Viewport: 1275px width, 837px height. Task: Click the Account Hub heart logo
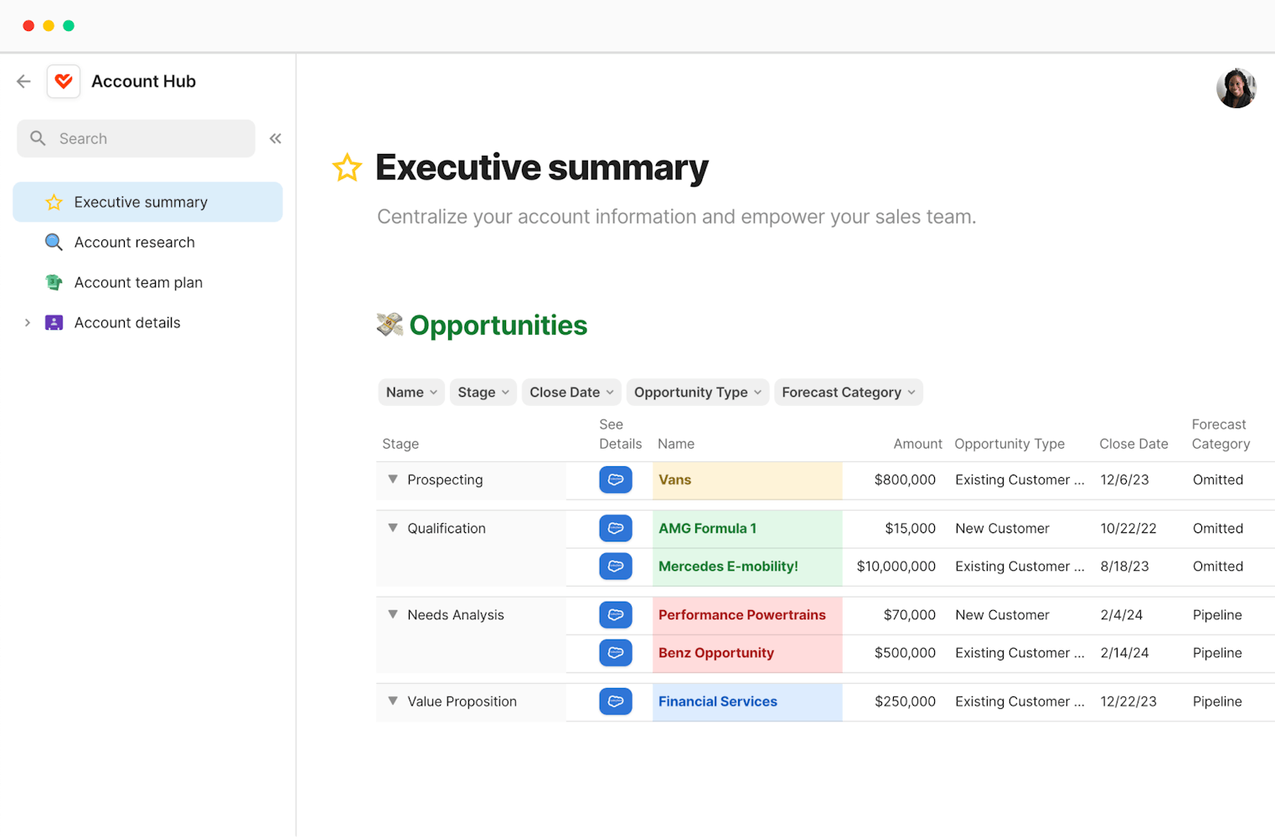64,81
